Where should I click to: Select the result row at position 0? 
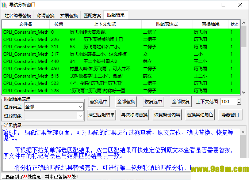(121, 32)
